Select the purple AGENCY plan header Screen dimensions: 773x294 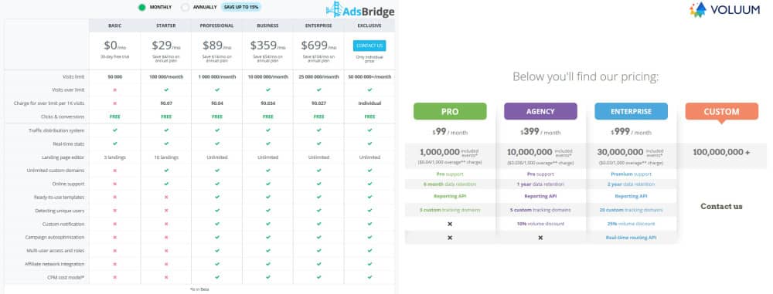(x=540, y=111)
